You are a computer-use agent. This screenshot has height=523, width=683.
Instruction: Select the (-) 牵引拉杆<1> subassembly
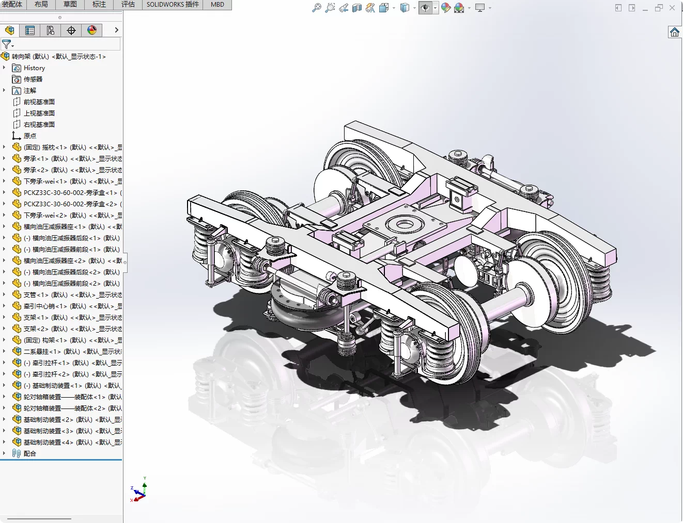pos(67,363)
